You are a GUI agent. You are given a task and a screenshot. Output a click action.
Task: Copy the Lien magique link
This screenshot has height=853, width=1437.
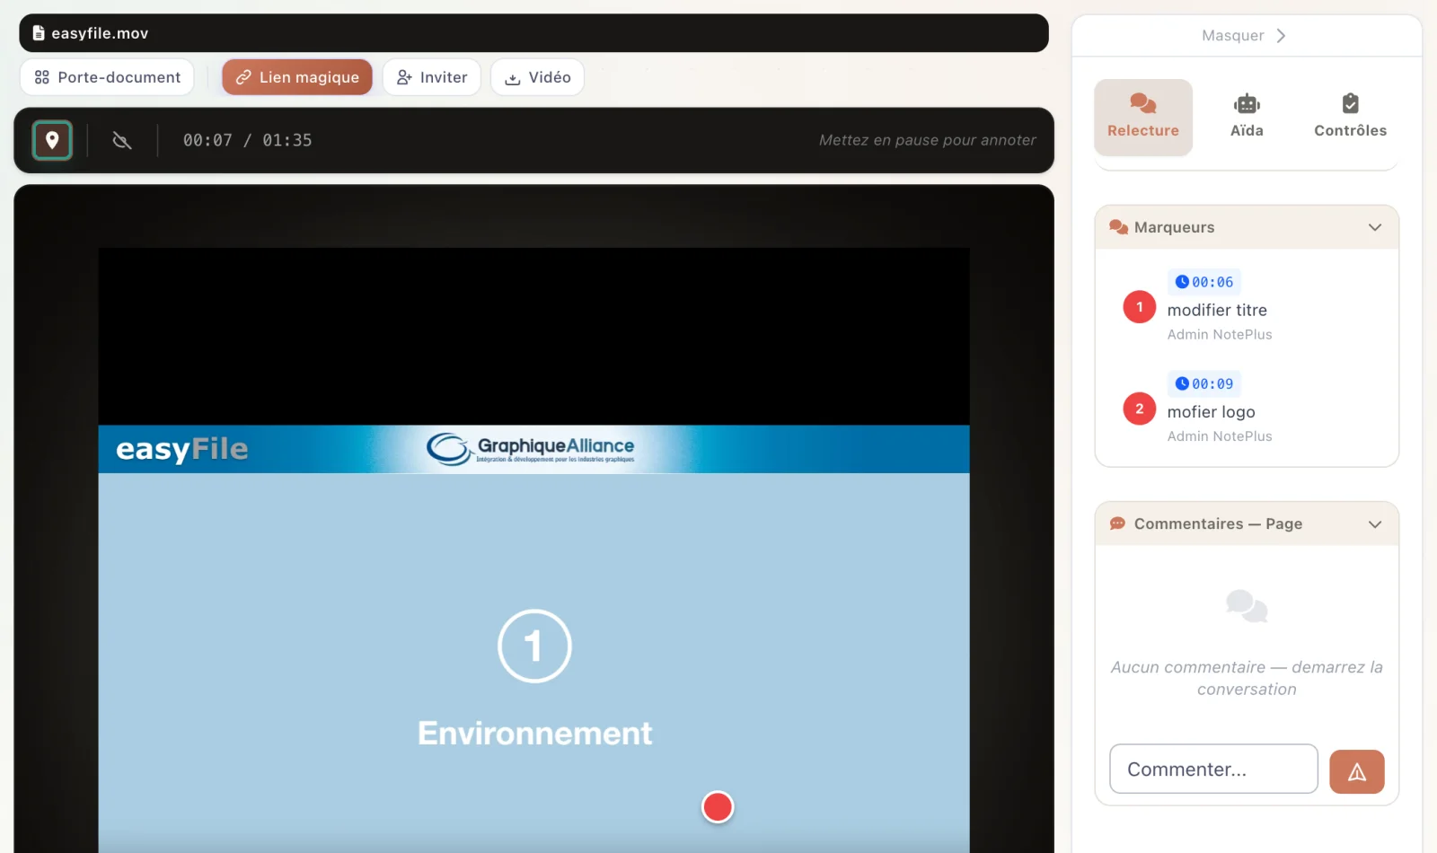pos(297,77)
